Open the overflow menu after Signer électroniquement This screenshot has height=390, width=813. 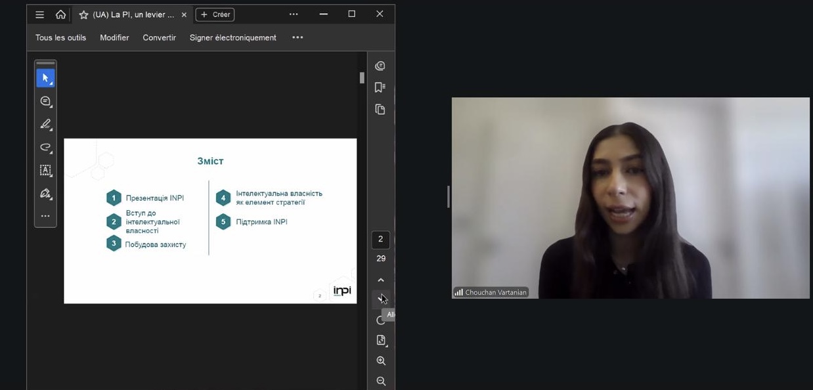pos(297,37)
